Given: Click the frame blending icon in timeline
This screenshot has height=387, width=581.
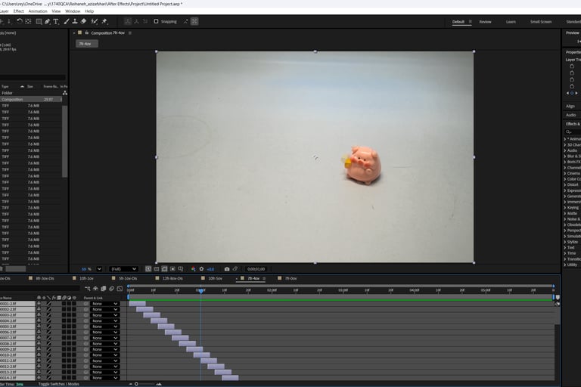Looking at the screenshot, I should pyautogui.click(x=104, y=289).
